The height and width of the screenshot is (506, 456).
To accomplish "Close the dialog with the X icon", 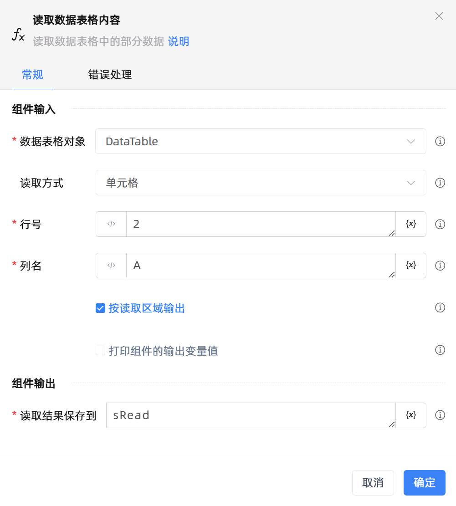I will (439, 16).
